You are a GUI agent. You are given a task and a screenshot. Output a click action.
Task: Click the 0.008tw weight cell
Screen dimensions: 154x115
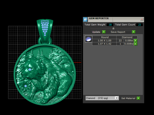(129, 44)
